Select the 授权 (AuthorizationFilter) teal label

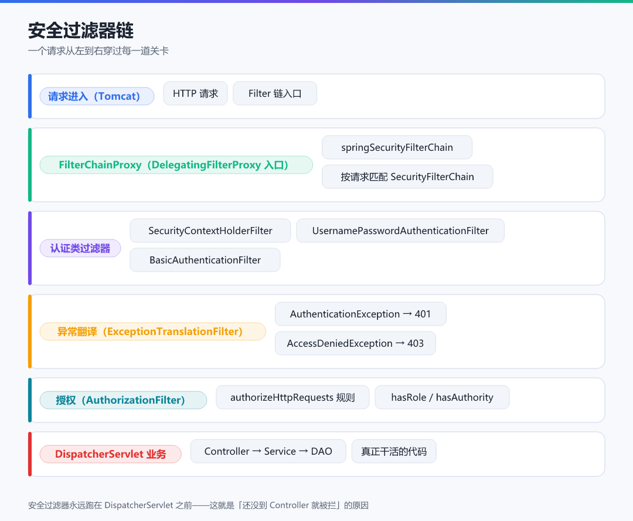123,400
